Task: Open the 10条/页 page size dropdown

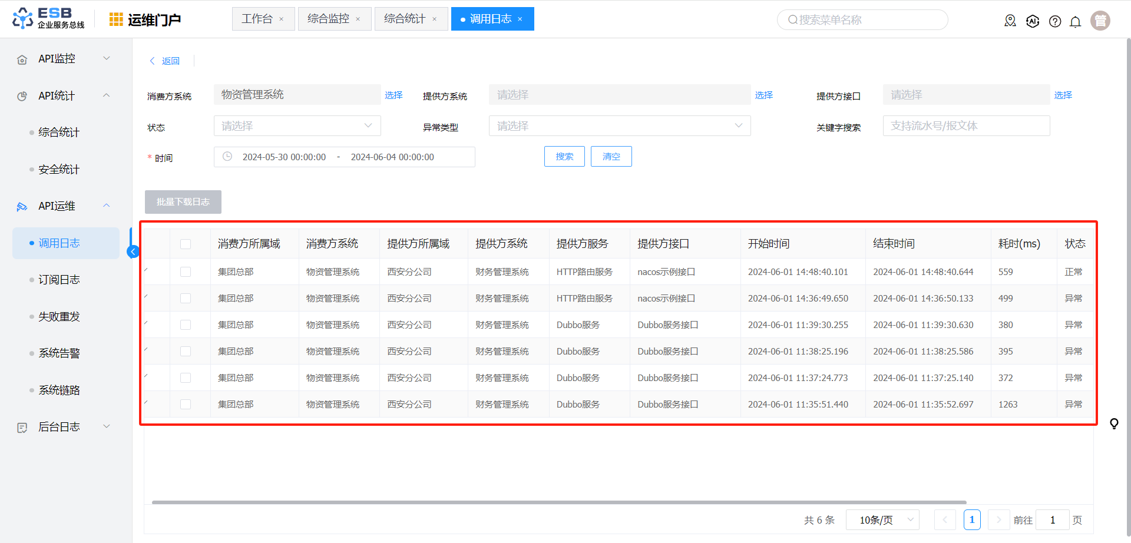Action: point(882,520)
